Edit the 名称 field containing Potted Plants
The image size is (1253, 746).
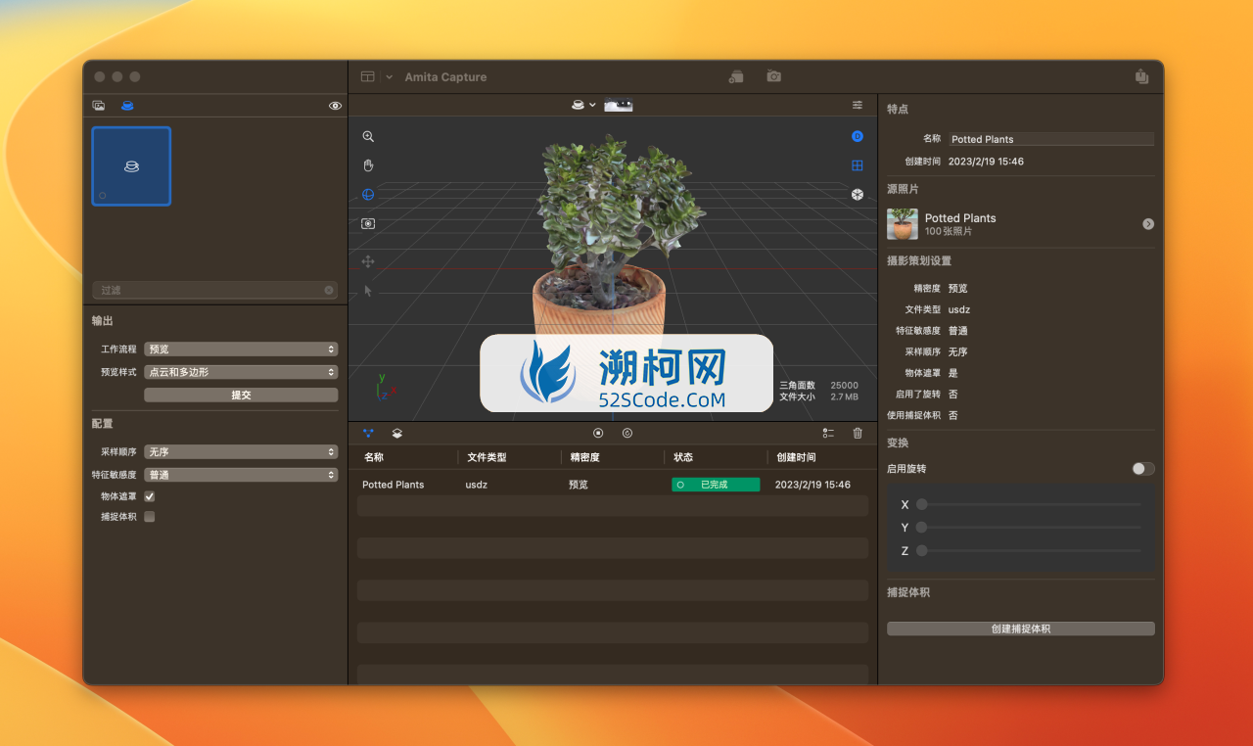[x=1050, y=139]
